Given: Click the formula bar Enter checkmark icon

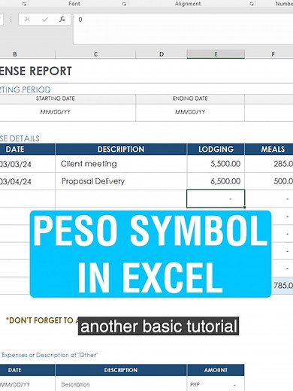Looking at the screenshot, I should click(x=45, y=20).
